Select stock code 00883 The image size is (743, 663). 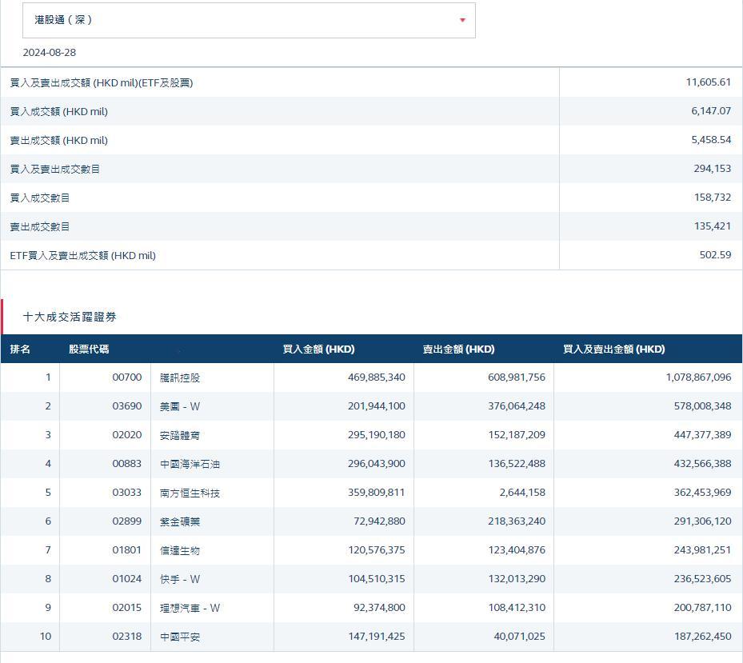pyautogui.click(x=126, y=464)
